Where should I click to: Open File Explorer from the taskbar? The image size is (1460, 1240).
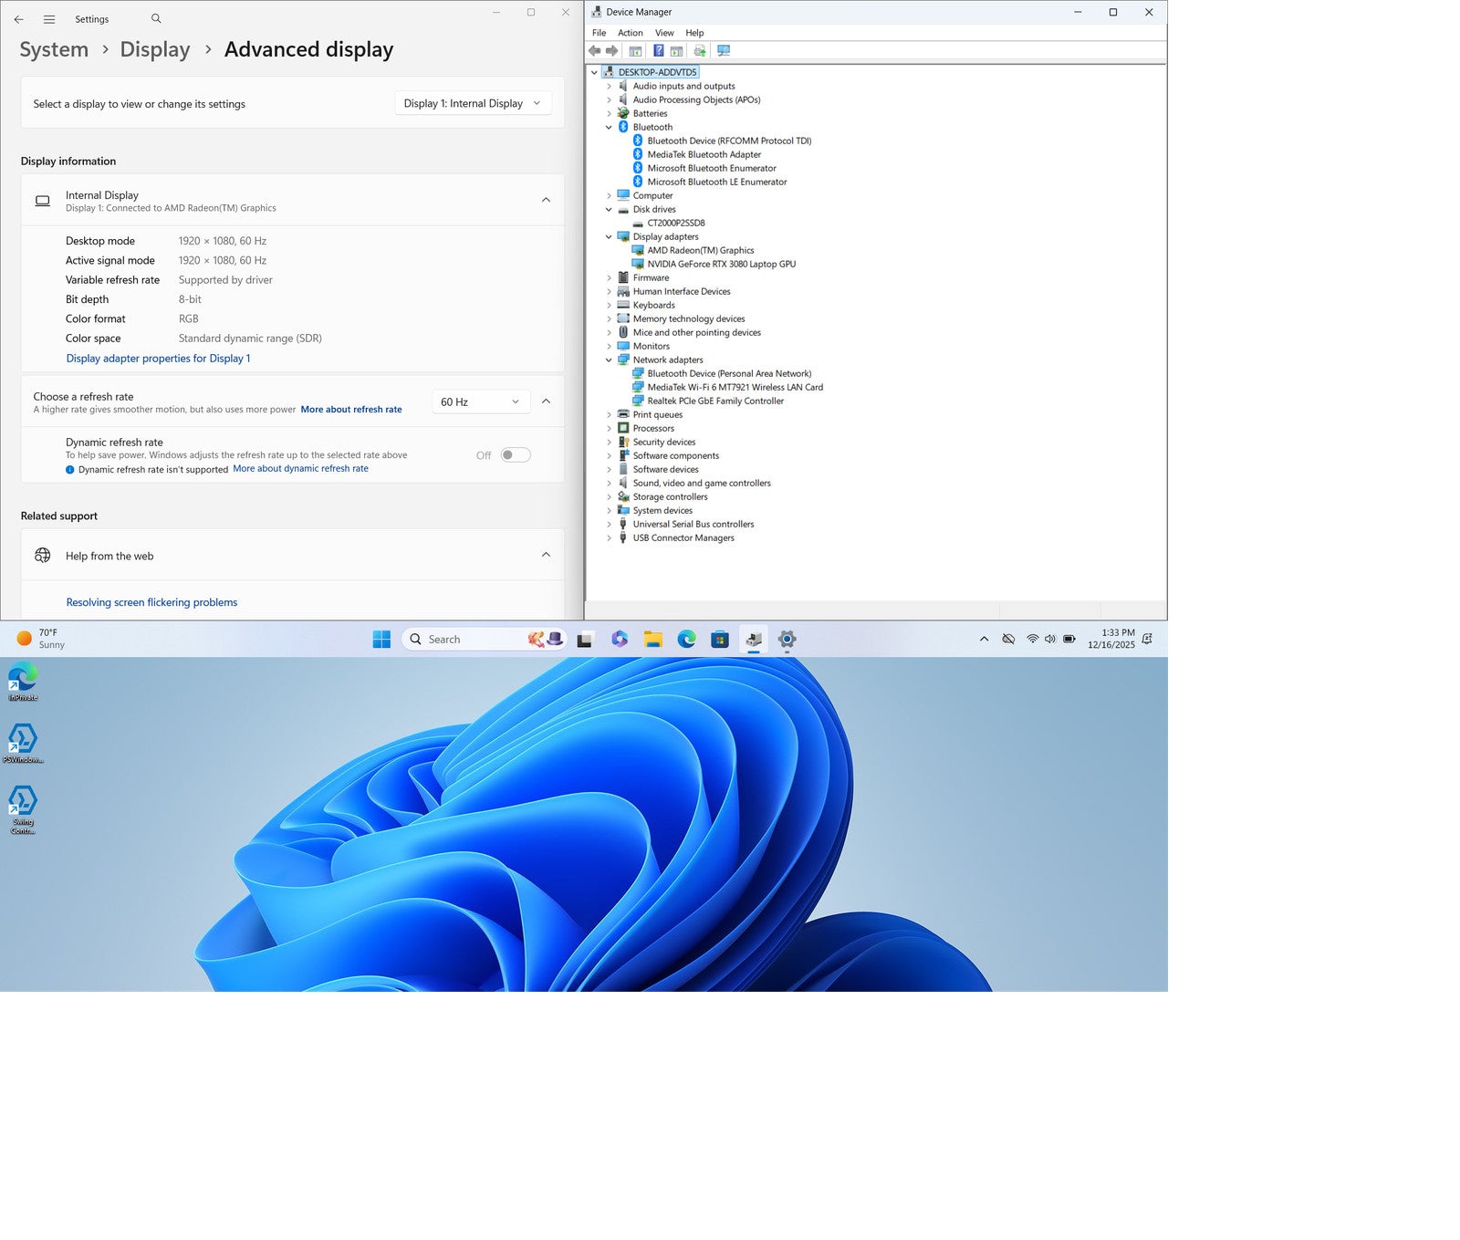(652, 640)
